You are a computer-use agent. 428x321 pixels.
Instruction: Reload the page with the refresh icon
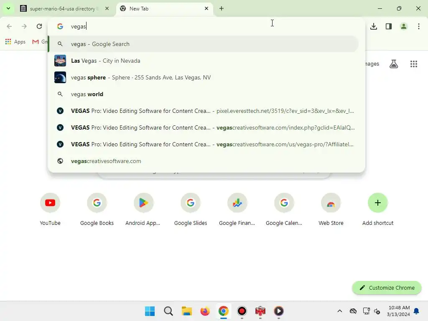(39, 26)
